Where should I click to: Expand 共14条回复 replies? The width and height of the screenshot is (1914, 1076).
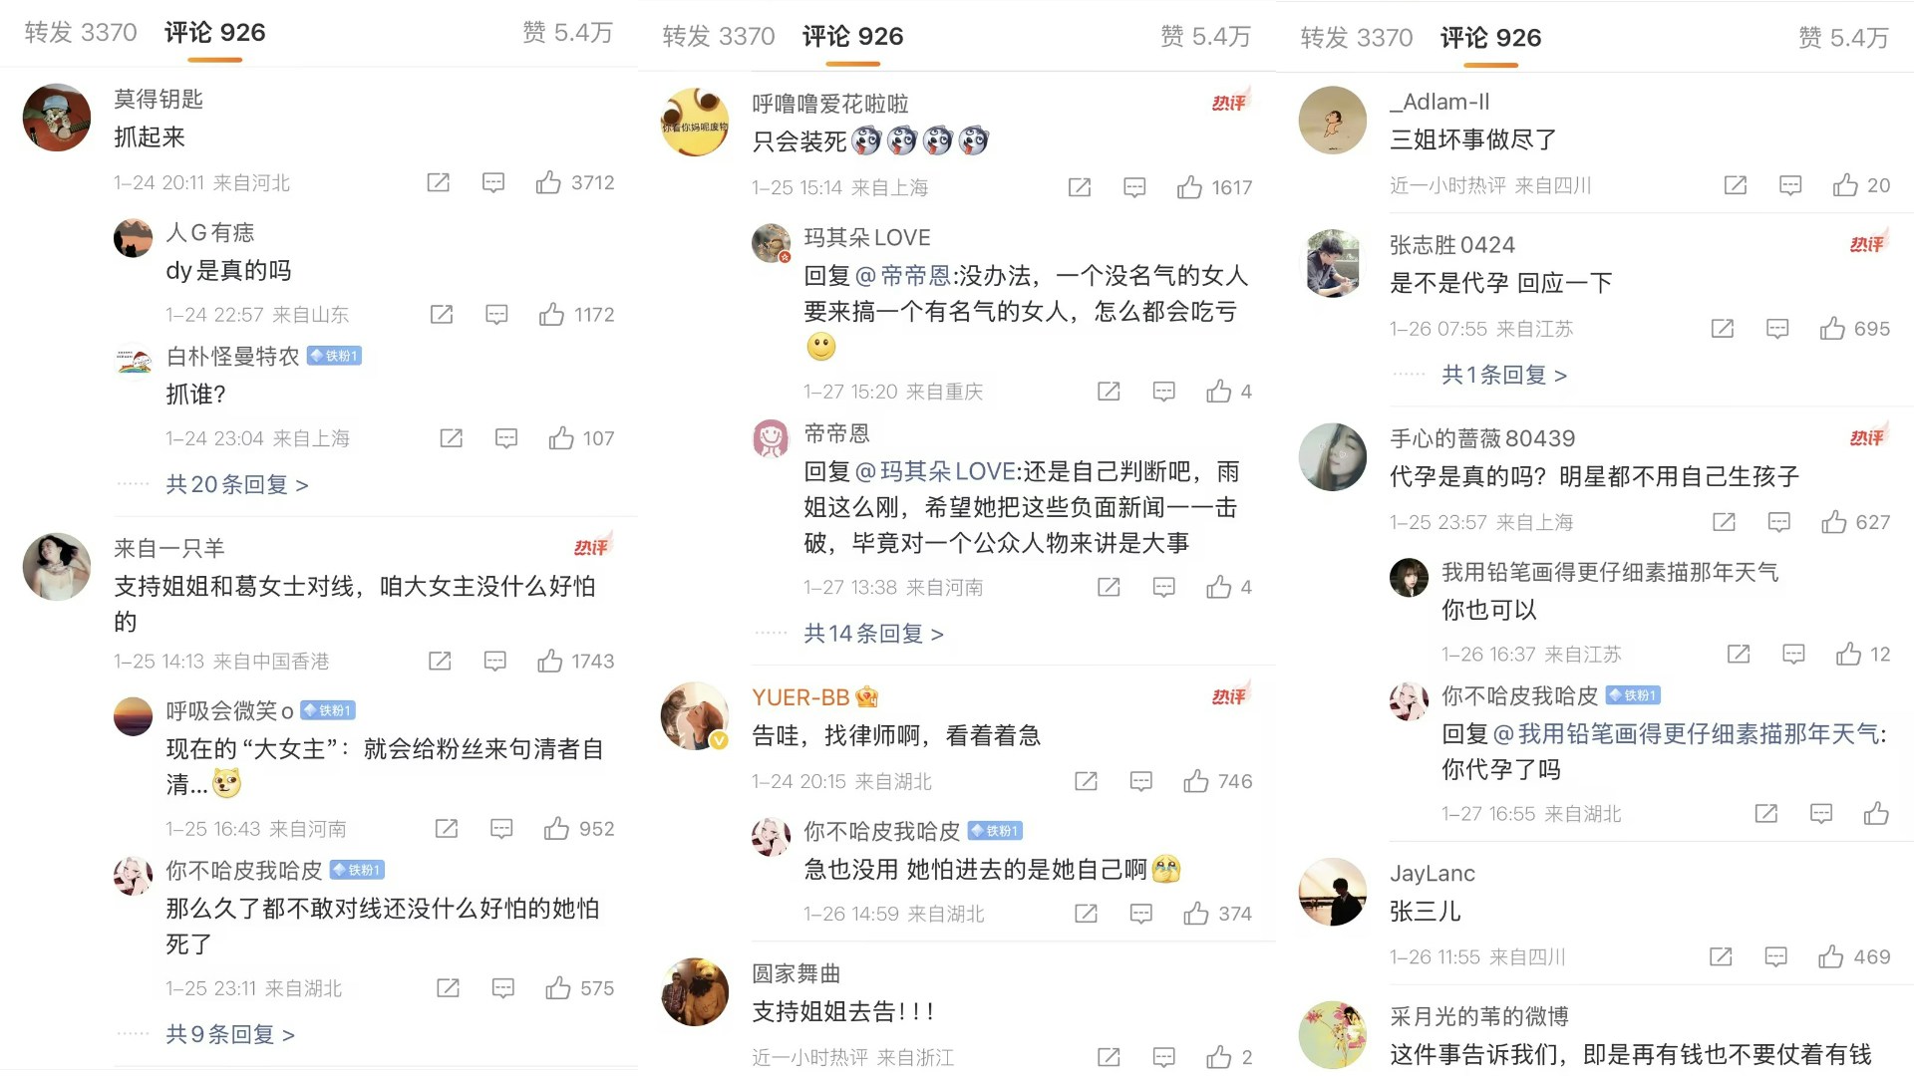point(874,634)
